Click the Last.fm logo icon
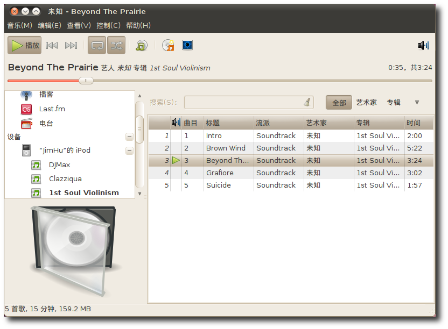This screenshot has height=329, width=448. point(26,109)
